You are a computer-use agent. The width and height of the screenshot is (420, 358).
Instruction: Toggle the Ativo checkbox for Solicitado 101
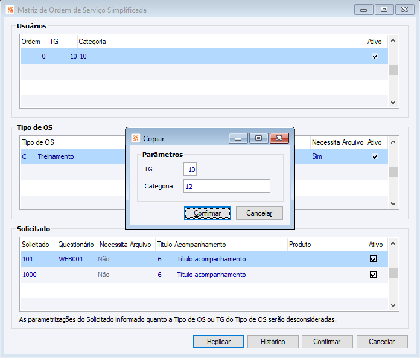click(x=373, y=259)
